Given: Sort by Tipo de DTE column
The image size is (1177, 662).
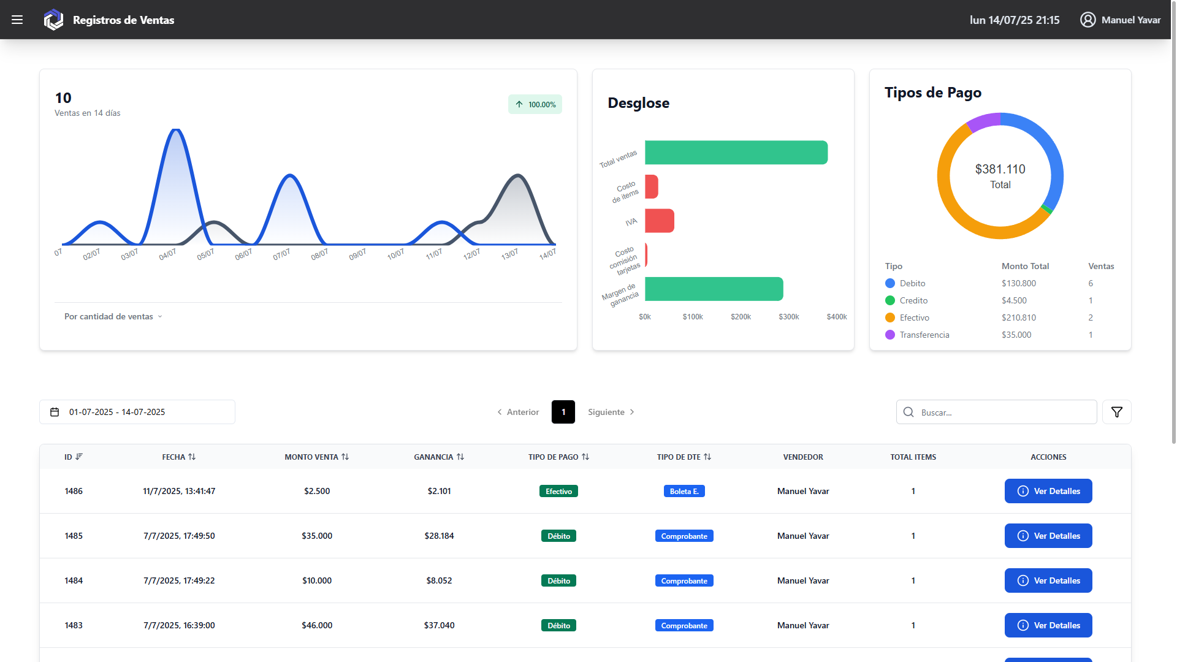Looking at the screenshot, I should click(x=684, y=457).
